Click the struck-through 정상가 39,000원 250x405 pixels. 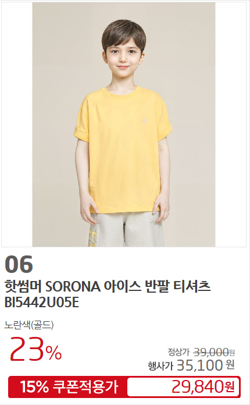(x=201, y=351)
